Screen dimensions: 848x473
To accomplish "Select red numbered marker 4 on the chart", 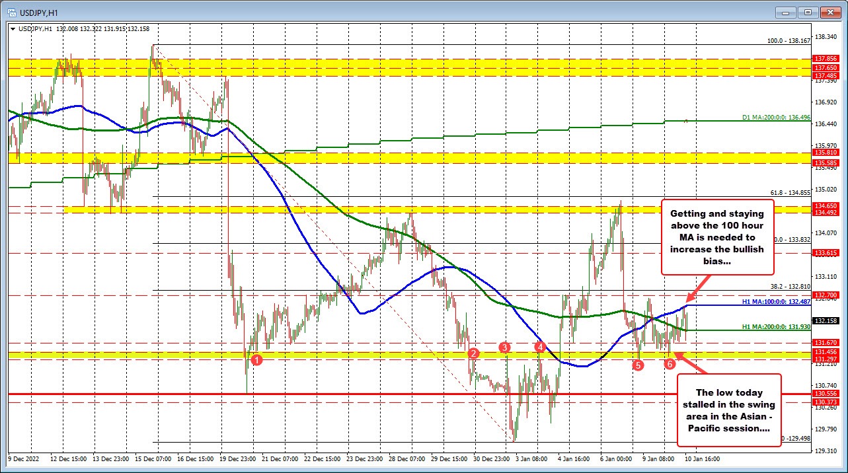I will [540, 346].
